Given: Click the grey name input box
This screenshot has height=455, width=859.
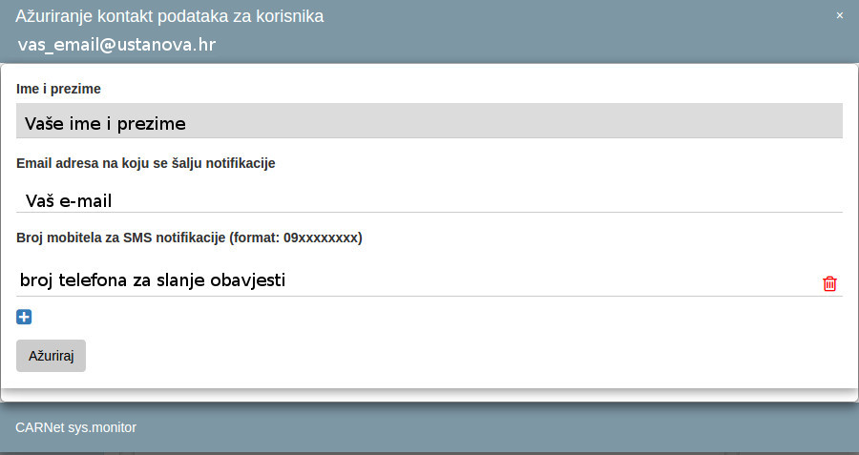Looking at the screenshot, I should (429, 123).
